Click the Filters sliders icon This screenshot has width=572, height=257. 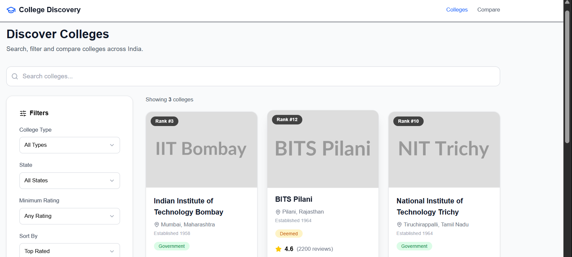tap(23, 113)
